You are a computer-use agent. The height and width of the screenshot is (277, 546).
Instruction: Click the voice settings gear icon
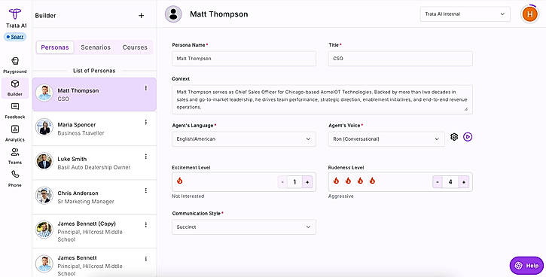454,137
